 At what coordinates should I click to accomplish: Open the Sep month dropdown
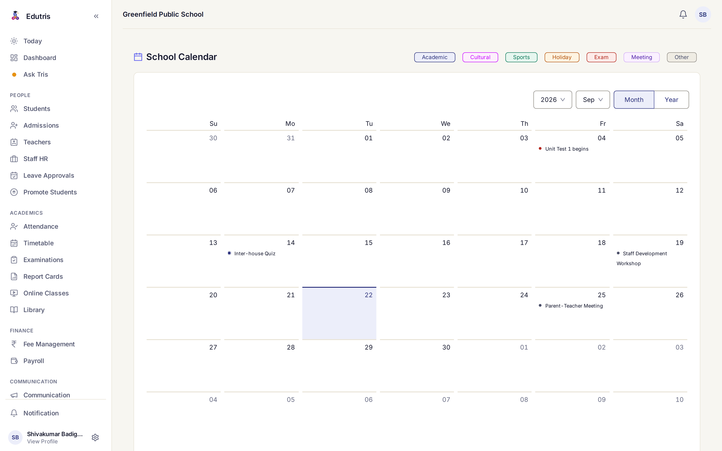coord(593,100)
